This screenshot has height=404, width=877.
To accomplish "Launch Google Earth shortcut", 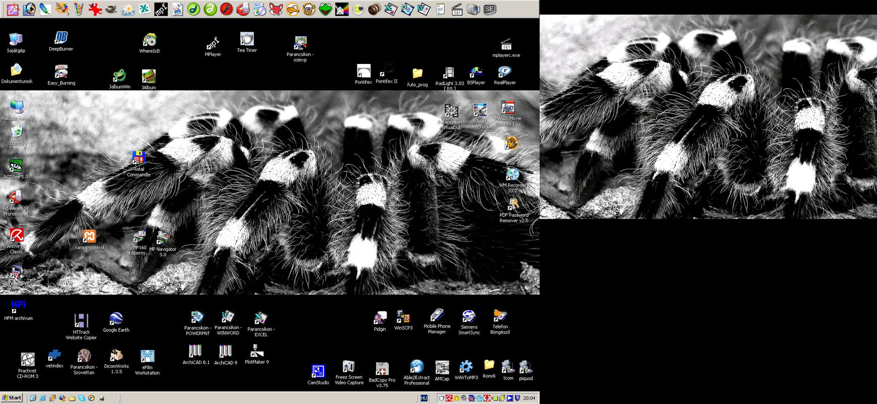I will [116, 322].
